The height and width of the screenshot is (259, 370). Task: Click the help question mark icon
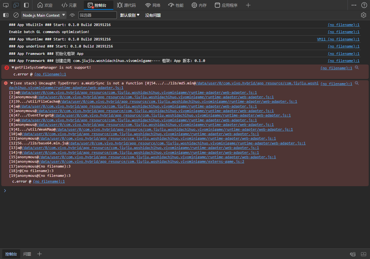pyautogui.click(x=364, y=5)
